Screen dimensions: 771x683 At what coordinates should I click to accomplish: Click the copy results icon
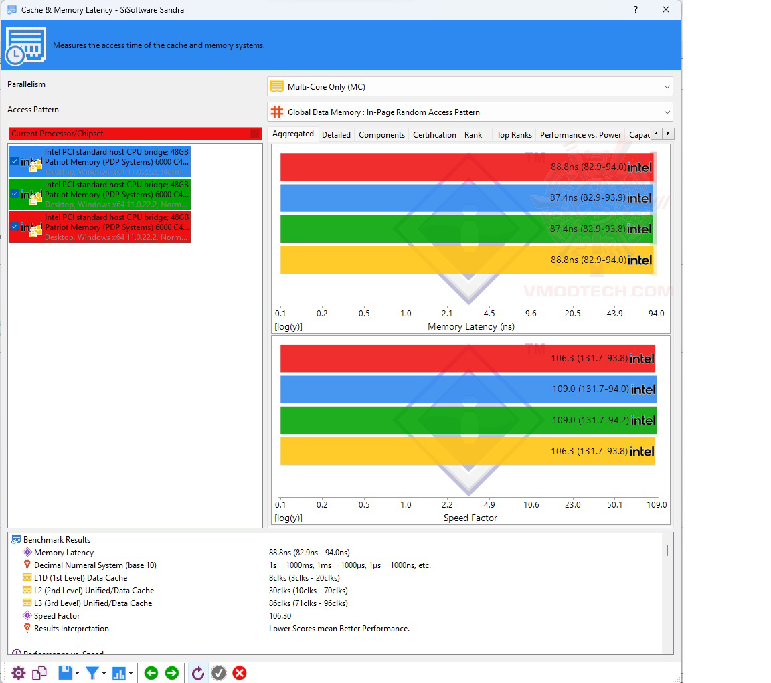click(39, 673)
